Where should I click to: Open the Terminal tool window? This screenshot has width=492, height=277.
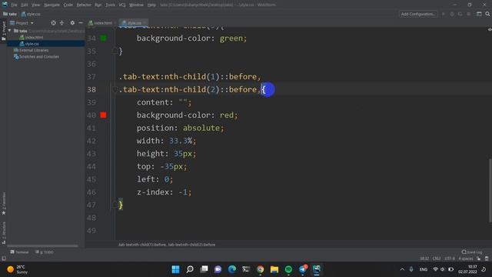(x=19, y=252)
